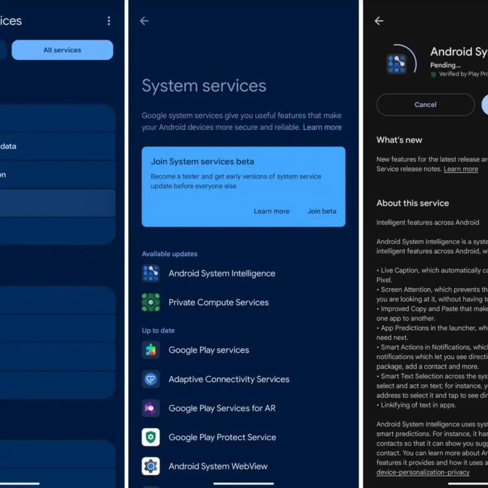Tap the Up to date section label

pos(158,331)
